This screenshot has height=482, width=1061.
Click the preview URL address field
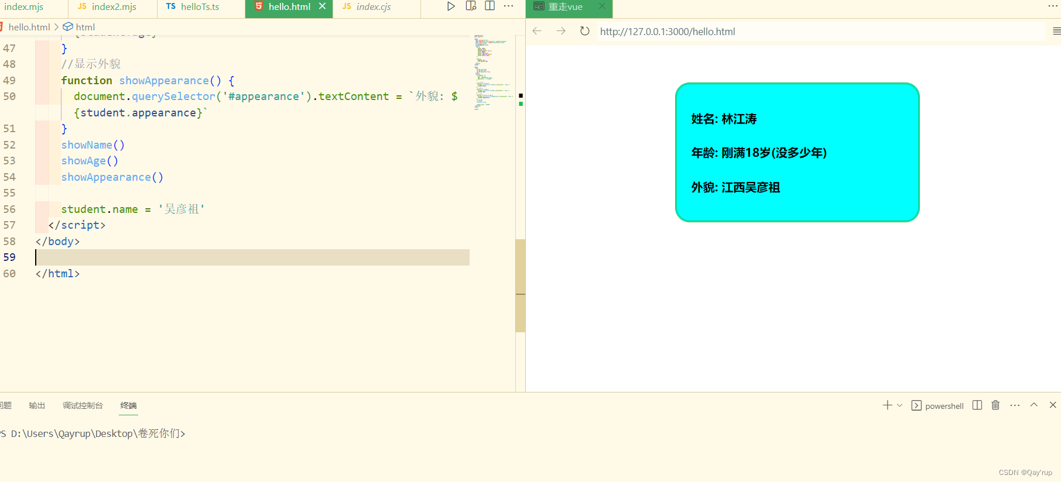[820, 32]
